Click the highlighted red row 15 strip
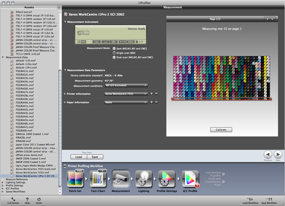The height and width of the screenshot is (206, 285). (x=221, y=99)
